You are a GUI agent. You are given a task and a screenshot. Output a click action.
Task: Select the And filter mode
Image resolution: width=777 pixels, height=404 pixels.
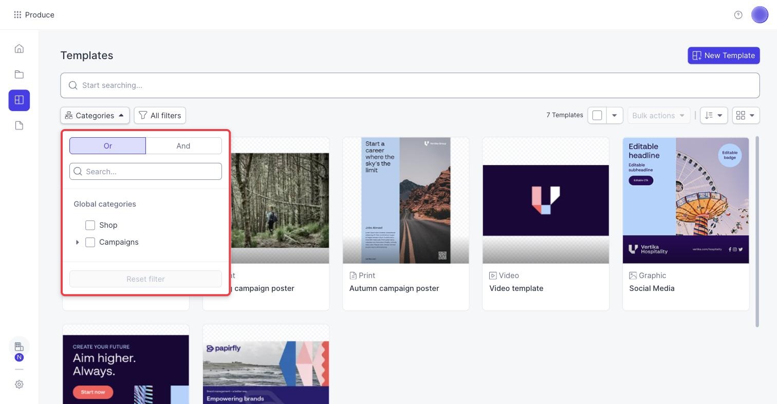183,146
